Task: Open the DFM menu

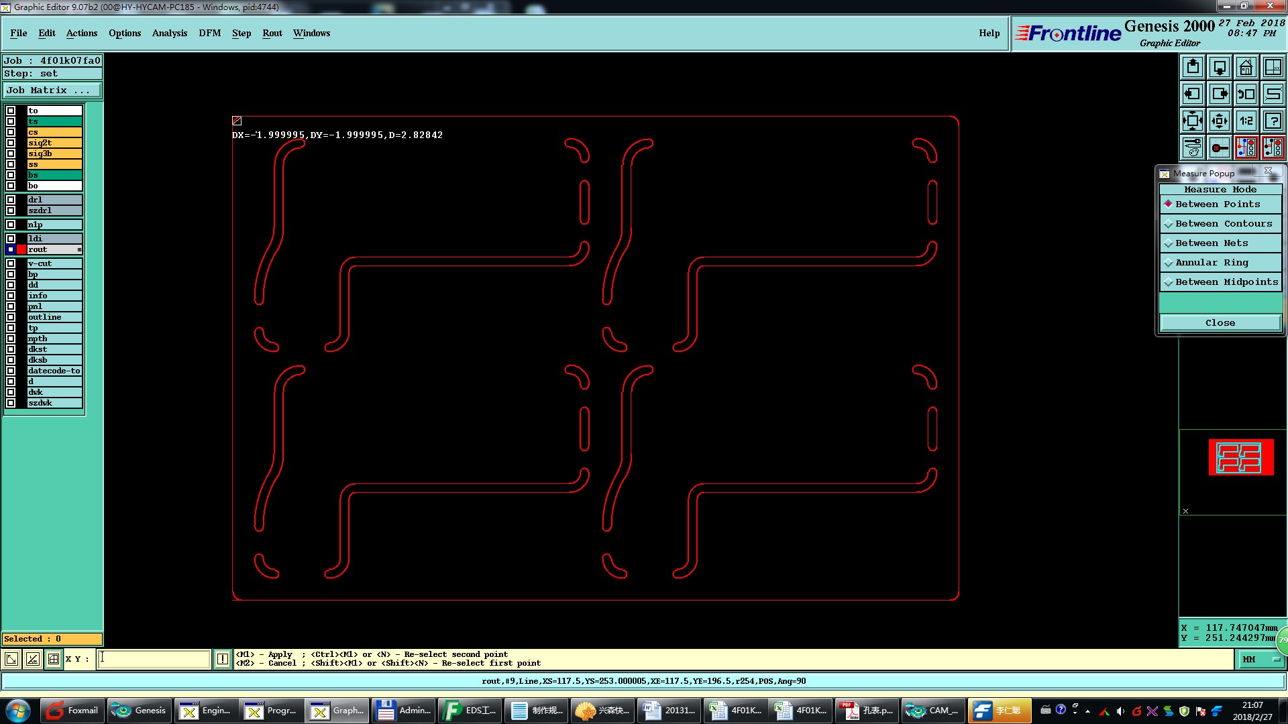Action: point(209,33)
